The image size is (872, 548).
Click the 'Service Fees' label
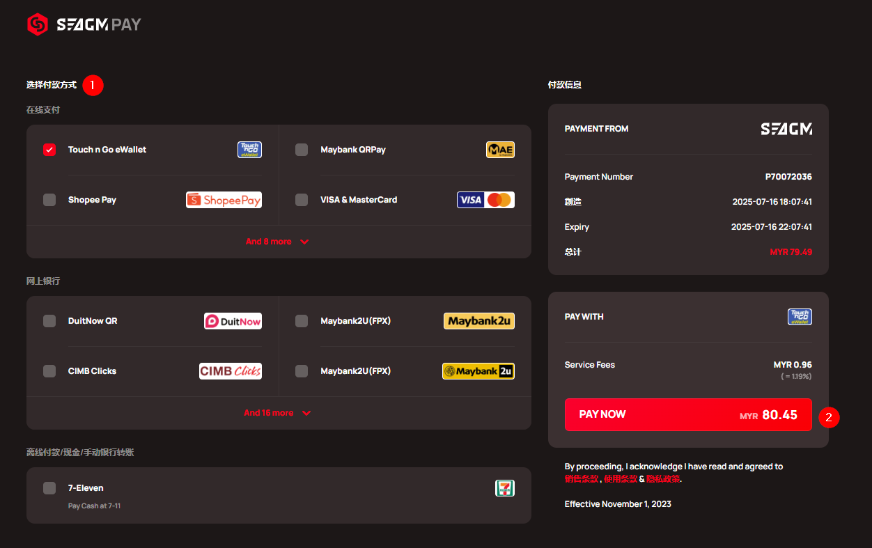[x=590, y=365]
